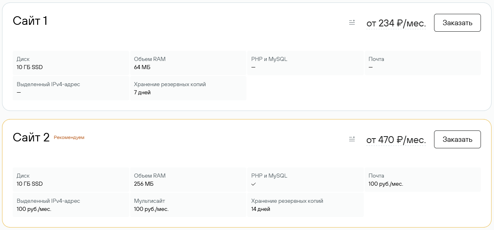494x230 pixels.
Task: Open price details for 470 ₽/мес.
Action: coord(396,140)
